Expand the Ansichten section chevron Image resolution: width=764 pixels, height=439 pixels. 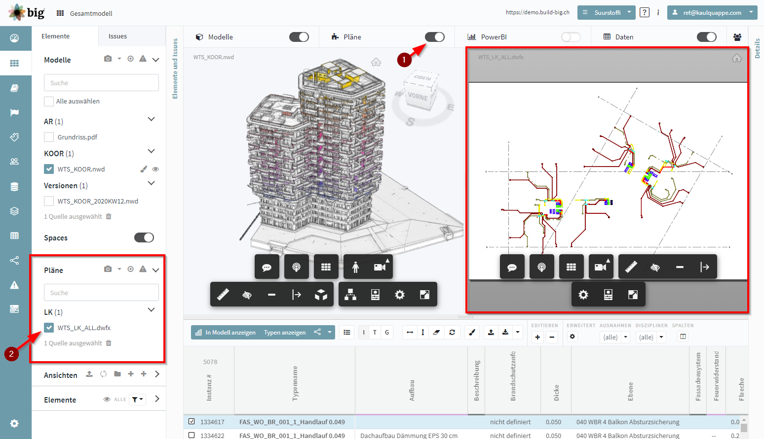(157, 374)
